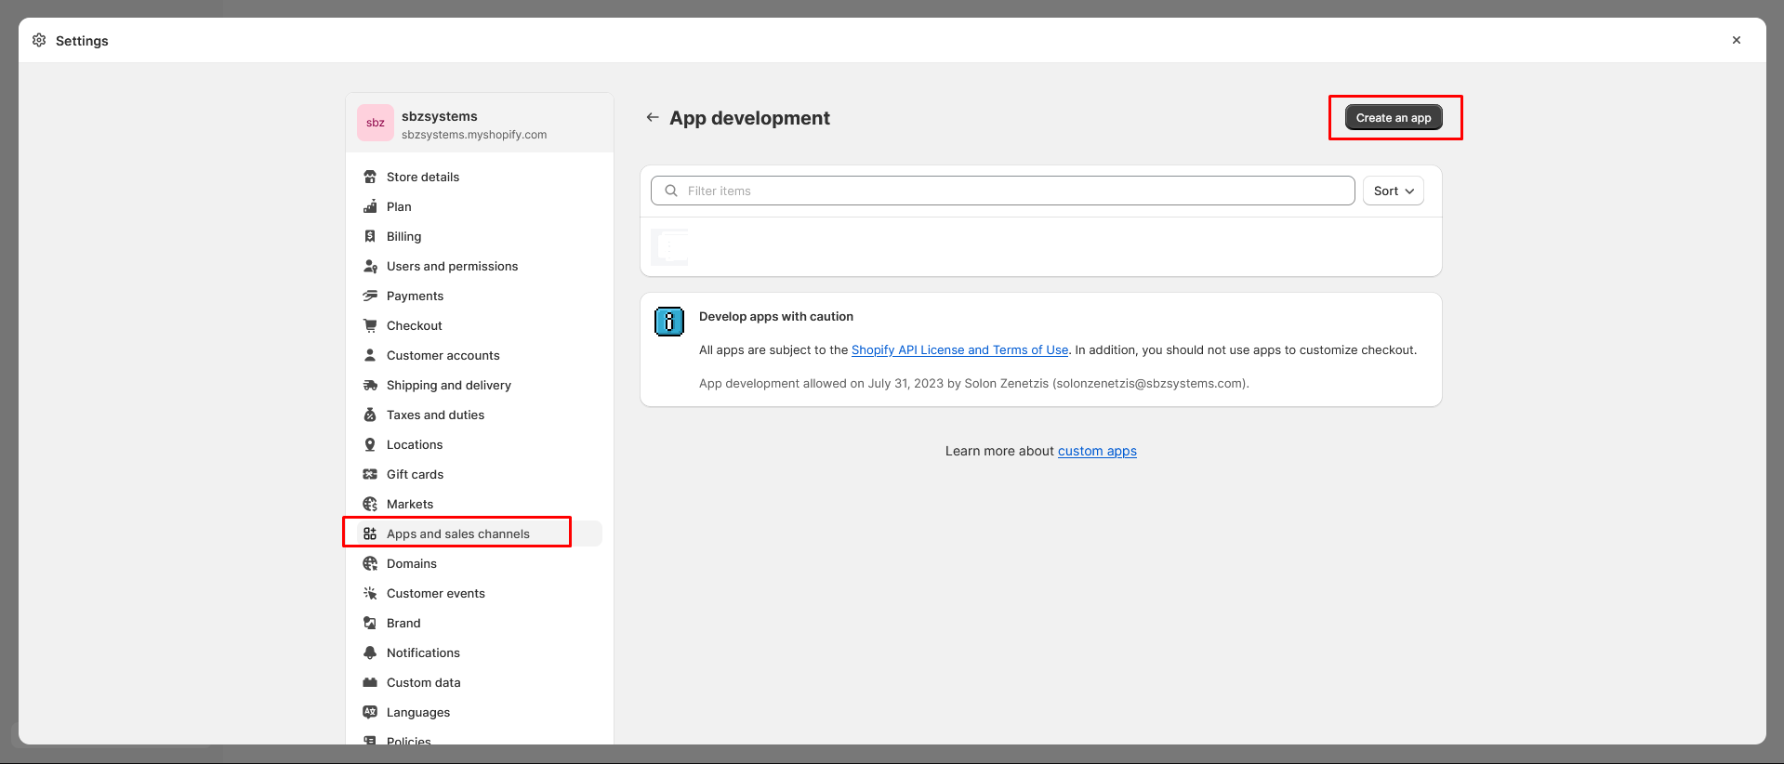
Task: Select Apps and sales channels
Action: pyautogui.click(x=480, y=533)
